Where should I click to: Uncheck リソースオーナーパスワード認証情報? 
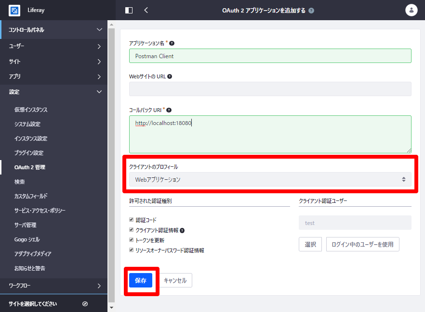[x=131, y=250]
